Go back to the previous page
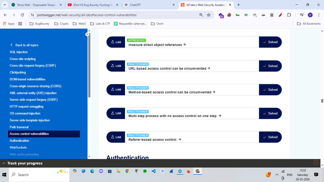 (5, 15)
